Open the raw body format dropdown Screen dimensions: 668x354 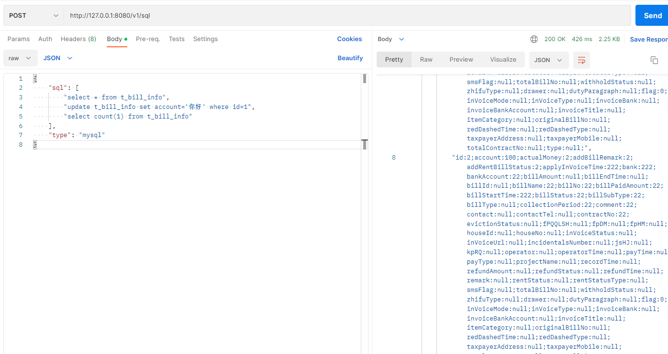coord(20,57)
